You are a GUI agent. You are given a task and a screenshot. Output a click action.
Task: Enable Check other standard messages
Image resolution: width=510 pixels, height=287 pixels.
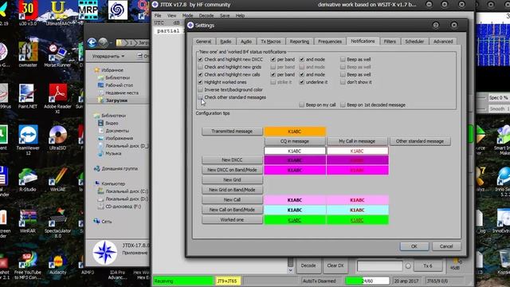200,97
